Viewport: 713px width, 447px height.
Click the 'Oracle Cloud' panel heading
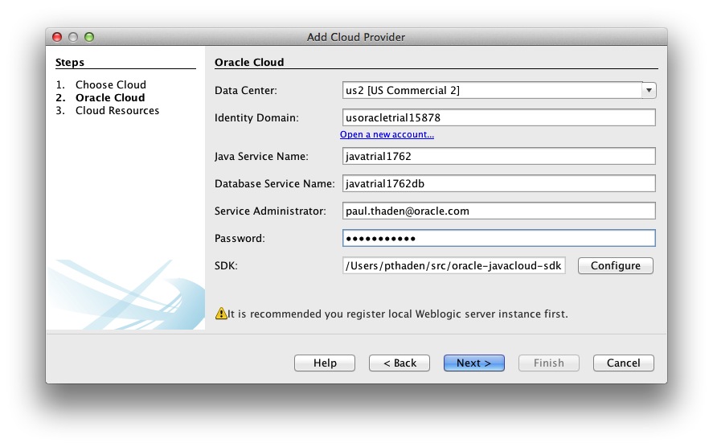tap(249, 62)
